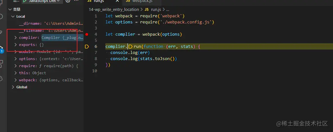Click line number 10 in the gutter
The width and height of the screenshot is (333, 132).
[x=95, y=71]
